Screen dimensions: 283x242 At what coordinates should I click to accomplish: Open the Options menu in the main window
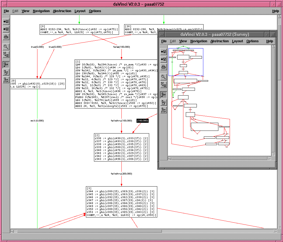95,11
